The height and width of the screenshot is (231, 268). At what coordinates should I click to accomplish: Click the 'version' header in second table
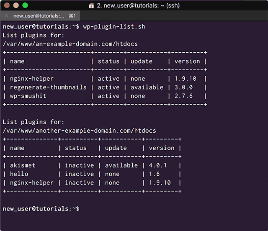click(162, 148)
